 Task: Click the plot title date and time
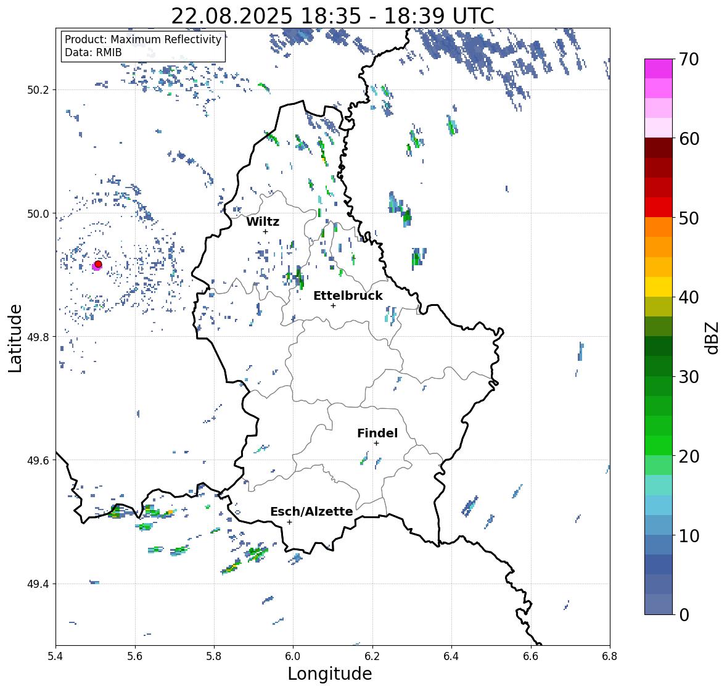coord(332,16)
